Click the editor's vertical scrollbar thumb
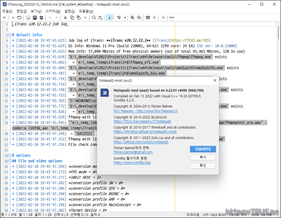The height and width of the screenshot is (218, 281). pos(278,32)
